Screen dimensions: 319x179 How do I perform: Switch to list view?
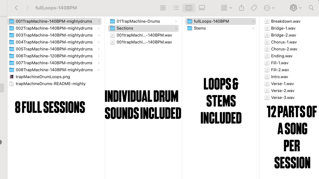pyautogui.click(x=176, y=8)
